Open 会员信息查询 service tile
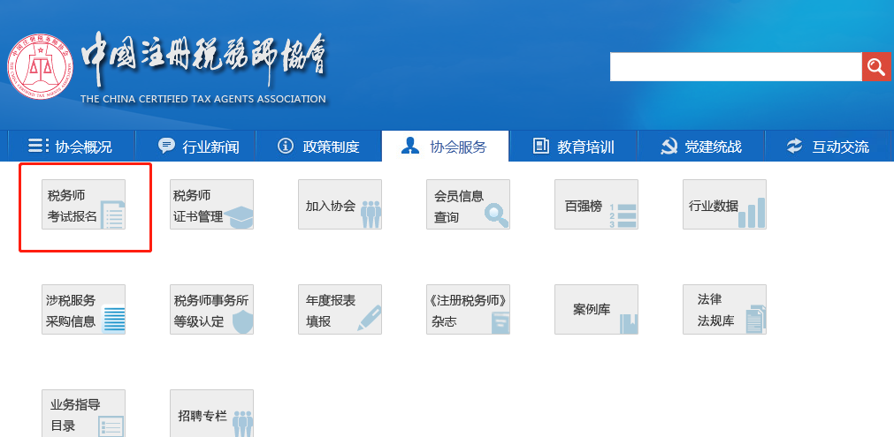 468,204
